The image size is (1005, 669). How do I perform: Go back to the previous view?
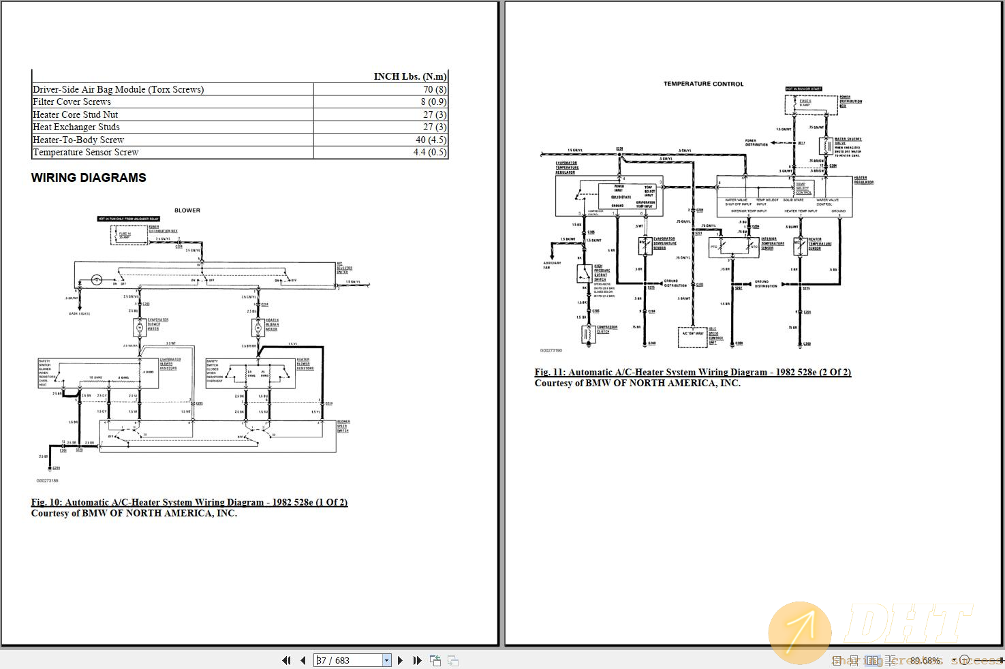[435, 660]
